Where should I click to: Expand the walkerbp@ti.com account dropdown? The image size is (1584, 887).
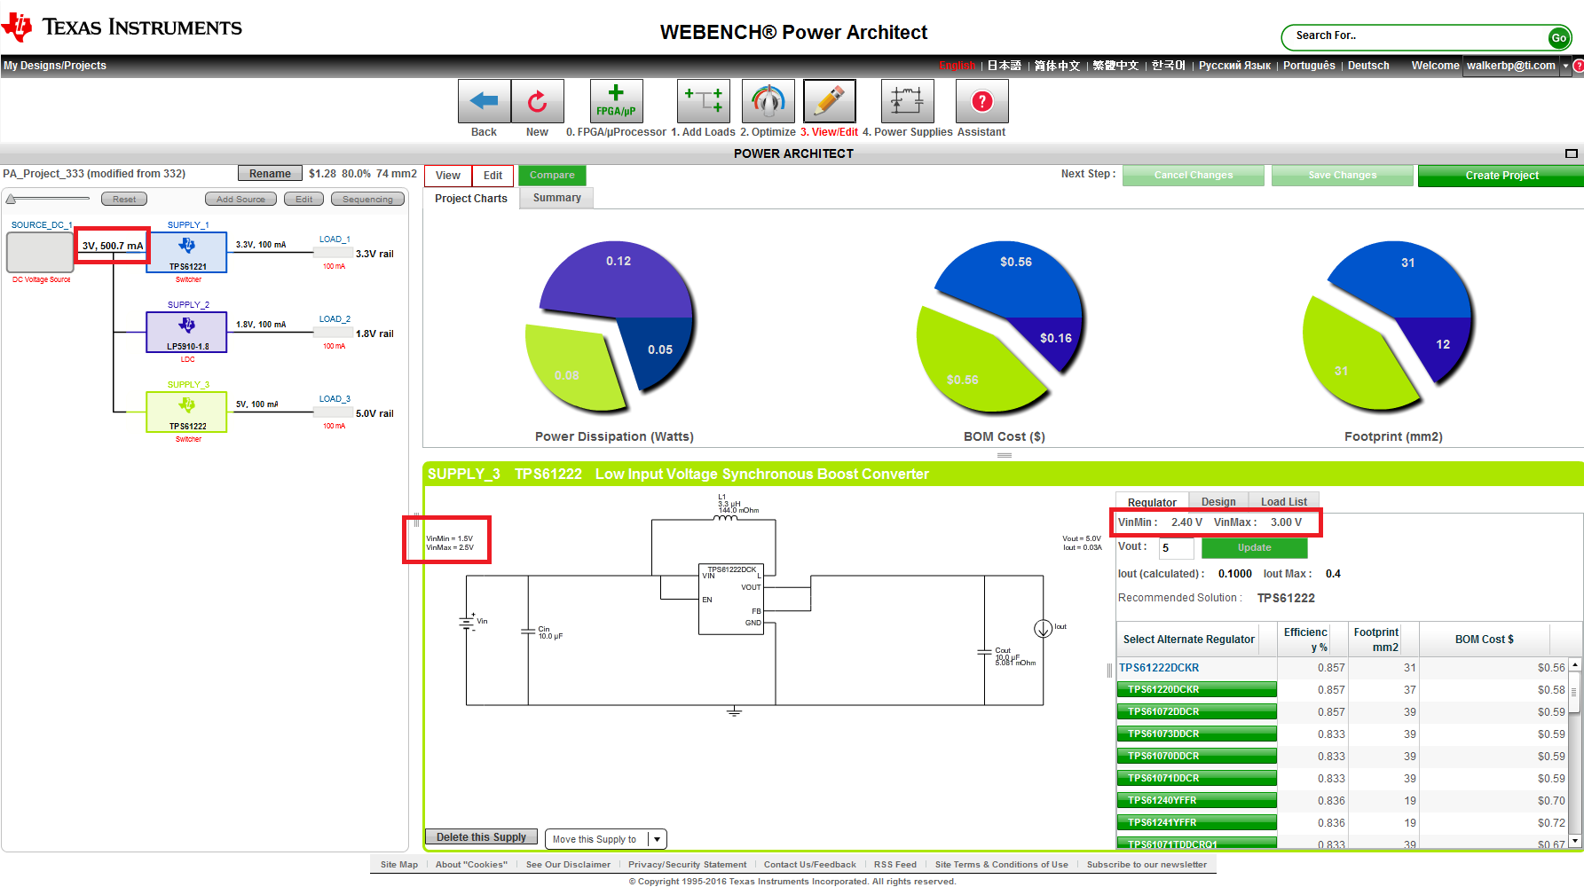click(1564, 66)
